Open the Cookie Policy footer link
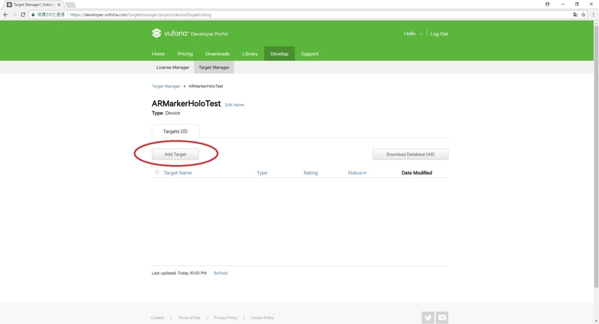 click(x=262, y=318)
